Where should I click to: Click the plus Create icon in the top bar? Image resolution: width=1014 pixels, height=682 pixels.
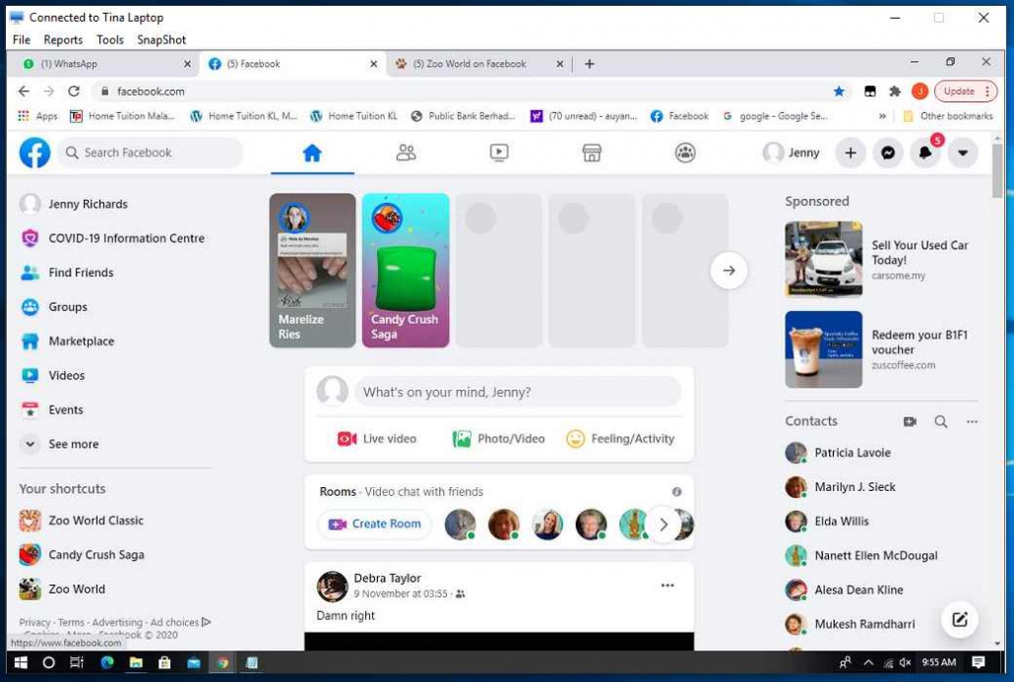pos(851,153)
